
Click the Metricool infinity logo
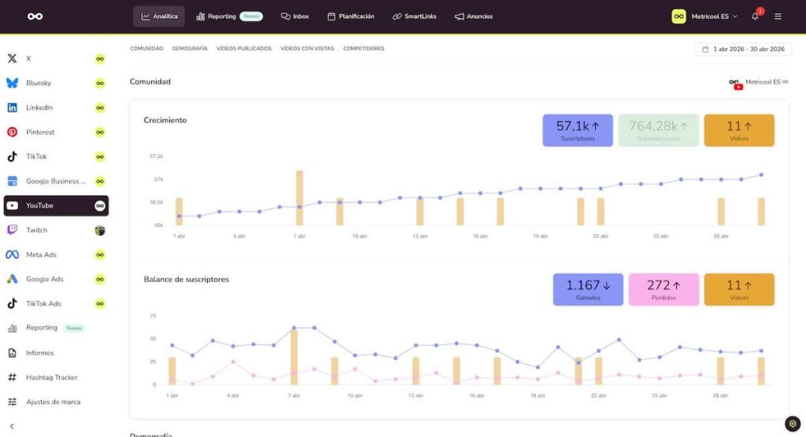click(x=35, y=17)
